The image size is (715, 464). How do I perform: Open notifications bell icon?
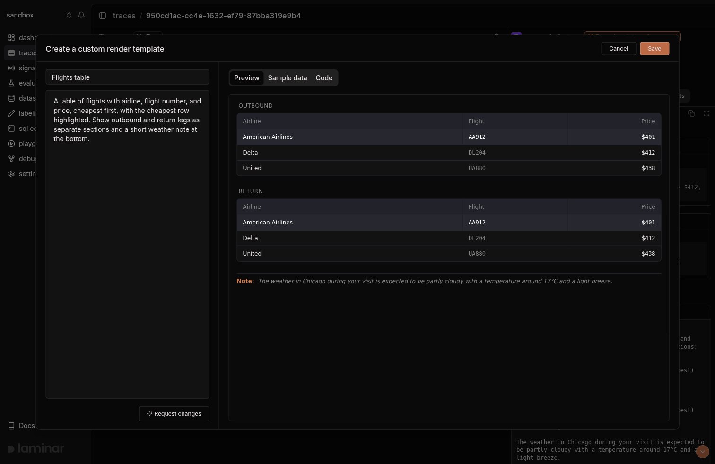click(81, 15)
